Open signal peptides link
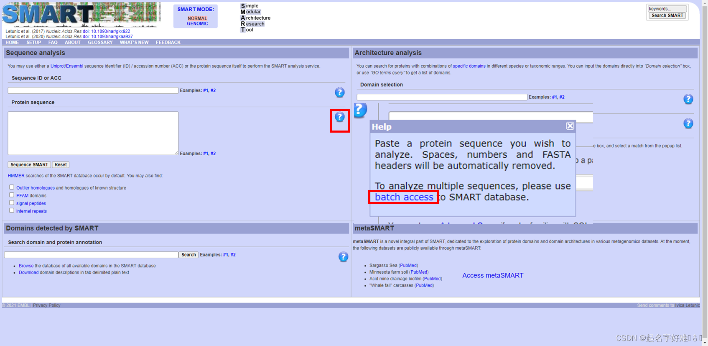The height and width of the screenshot is (346, 708). 31,203
